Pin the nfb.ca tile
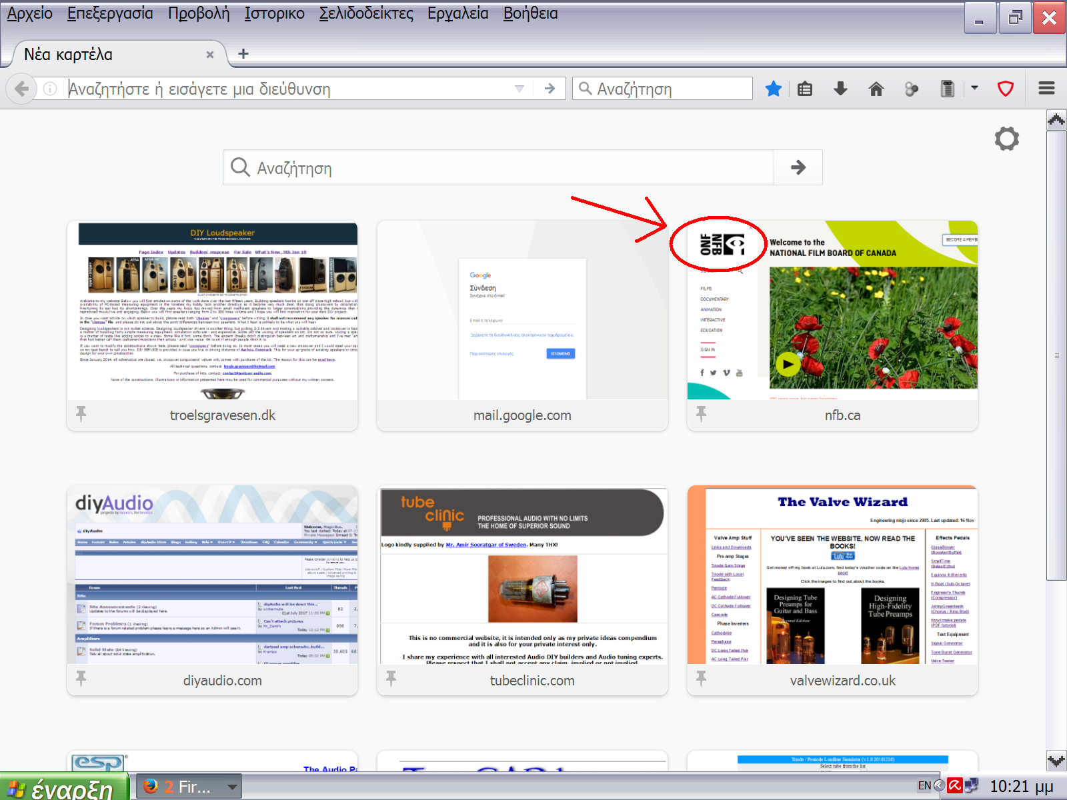Screen dimensions: 1067x800 point(702,415)
